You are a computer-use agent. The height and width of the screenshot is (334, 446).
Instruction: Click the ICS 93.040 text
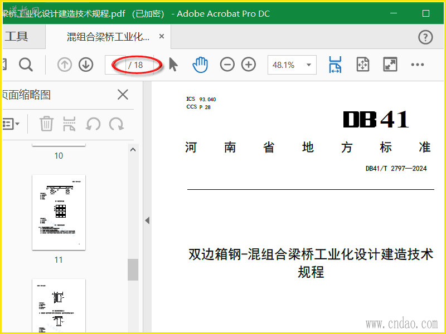201,99
